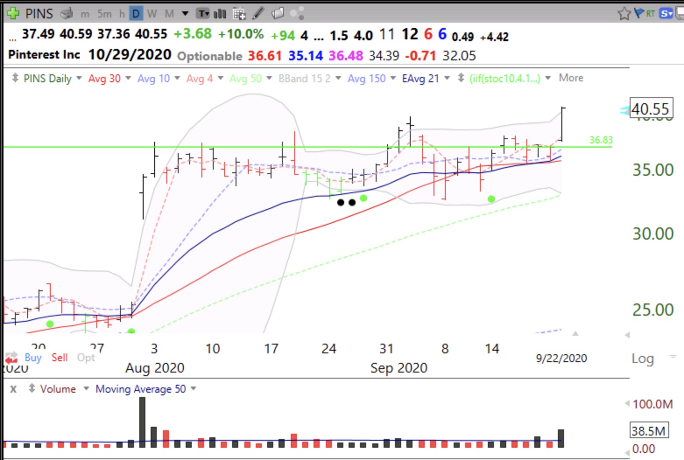Image resolution: width=684 pixels, height=460 pixels.
Task: Open the Moving Average 50 dropdown
Action: tap(194, 389)
